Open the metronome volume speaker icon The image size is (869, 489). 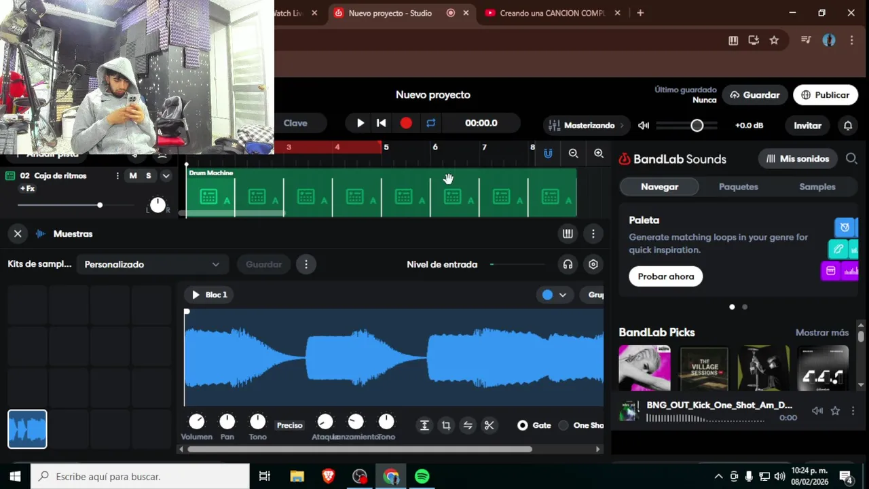[644, 126]
